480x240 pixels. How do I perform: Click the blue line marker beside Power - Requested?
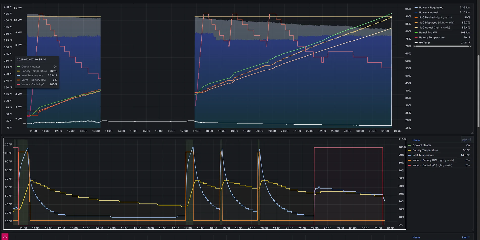click(x=416, y=7)
